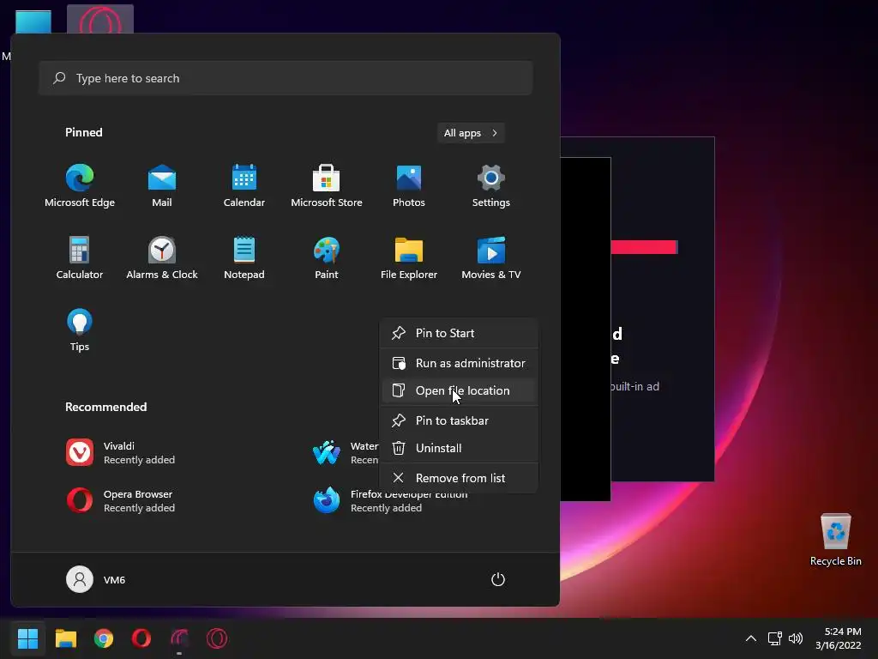Launch Google Chrome from taskbar
Image resolution: width=878 pixels, height=659 pixels.
[104, 638]
